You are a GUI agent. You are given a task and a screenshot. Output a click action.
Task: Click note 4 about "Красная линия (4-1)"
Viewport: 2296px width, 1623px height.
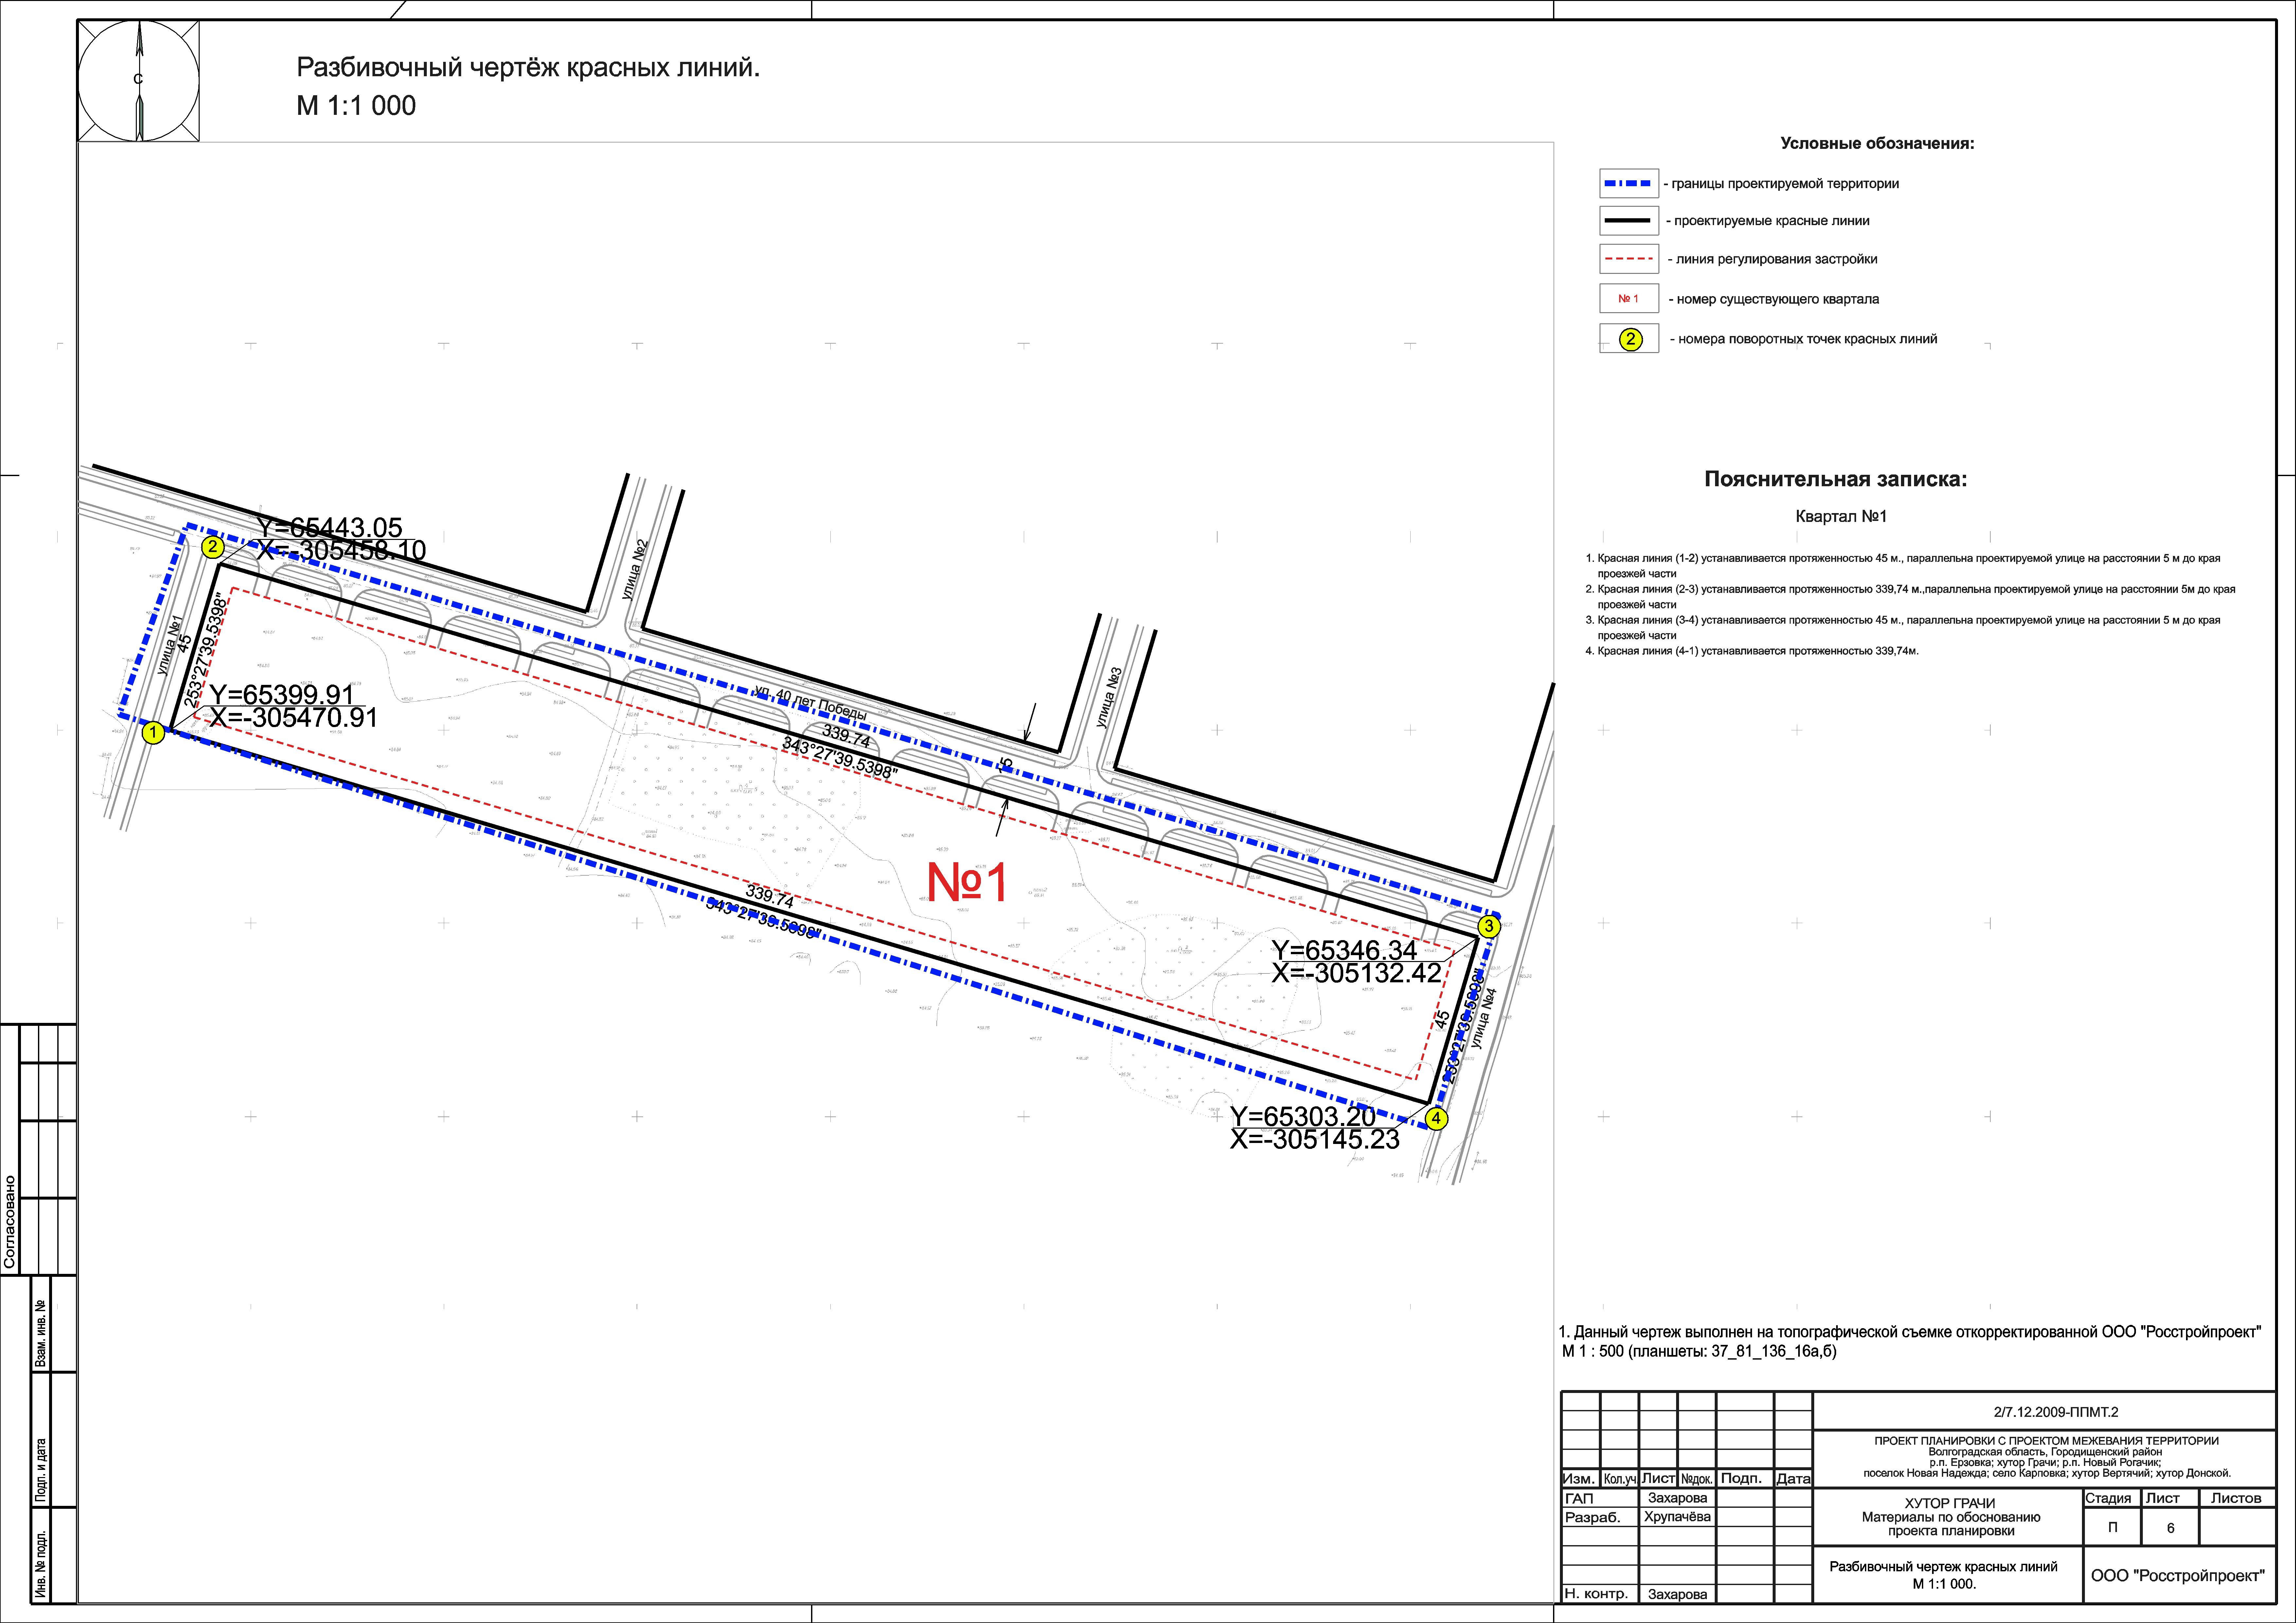(1752, 651)
